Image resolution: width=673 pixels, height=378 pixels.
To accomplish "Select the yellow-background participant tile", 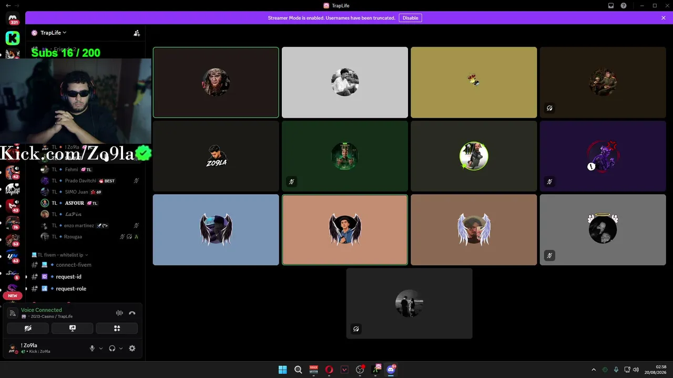I will [x=474, y=82].
